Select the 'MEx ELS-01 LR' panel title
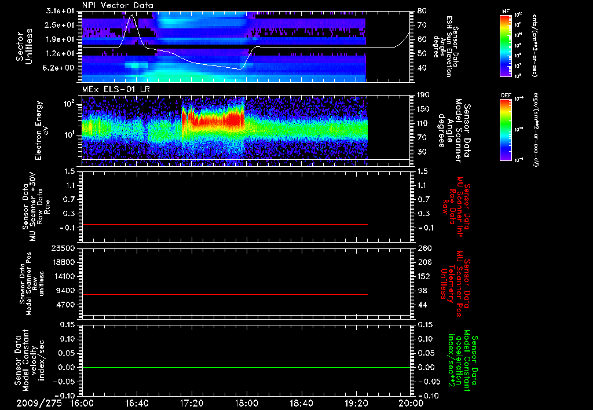 click(x=115, y=90)
